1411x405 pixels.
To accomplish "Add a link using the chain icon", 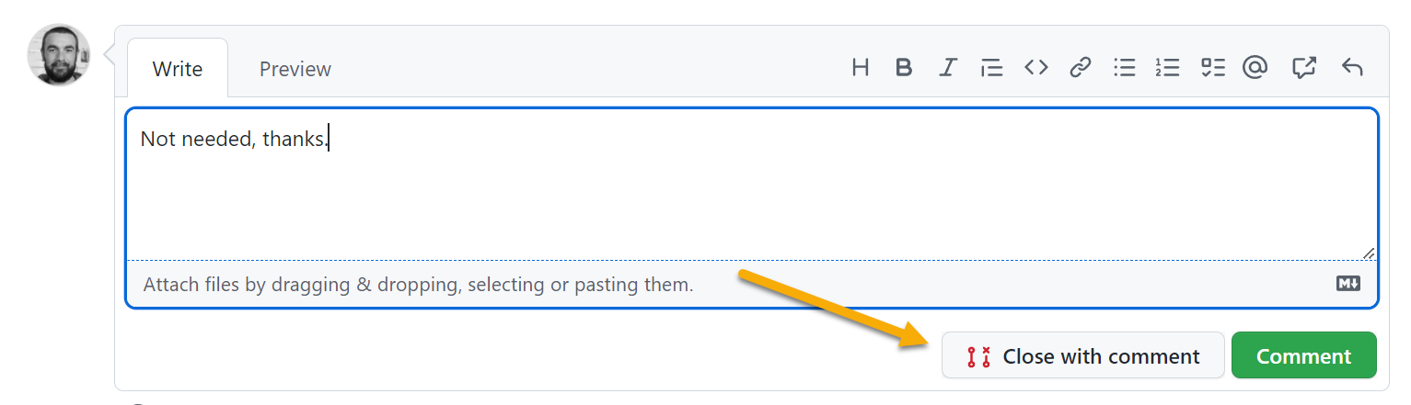I will click(1080, 67).
